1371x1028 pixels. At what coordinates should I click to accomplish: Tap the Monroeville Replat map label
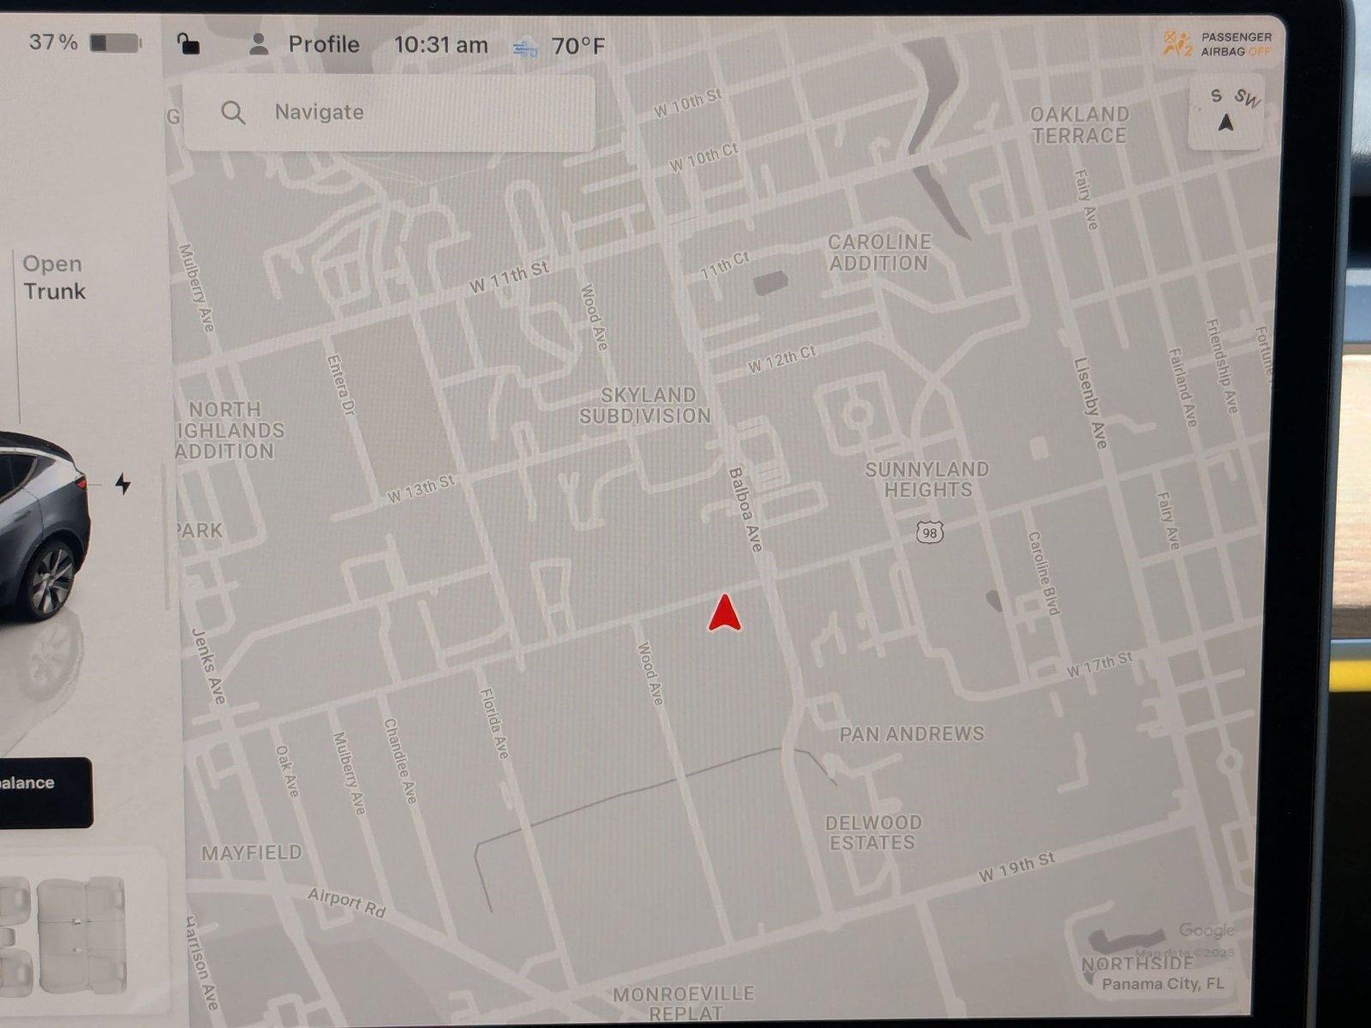(x=684, y=1003)
